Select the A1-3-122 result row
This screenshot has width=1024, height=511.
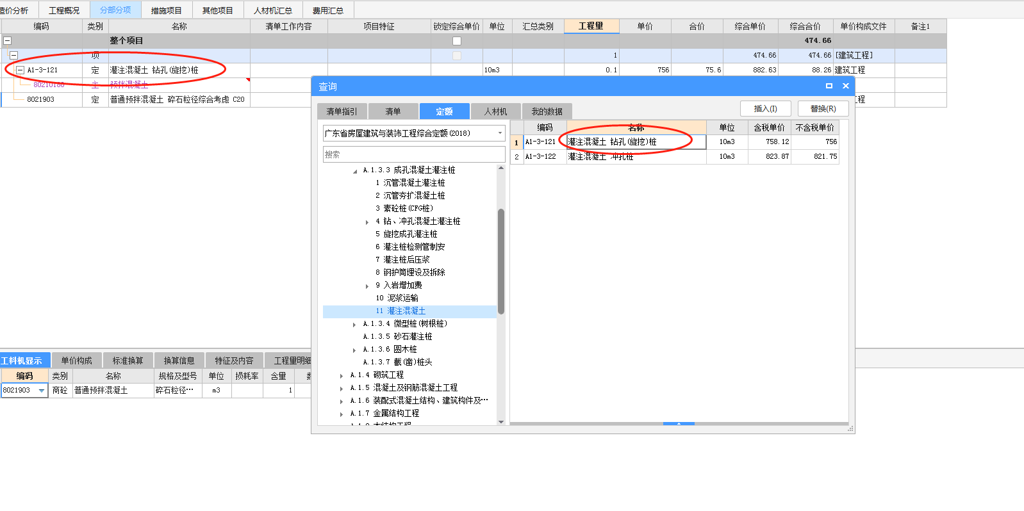674,157
